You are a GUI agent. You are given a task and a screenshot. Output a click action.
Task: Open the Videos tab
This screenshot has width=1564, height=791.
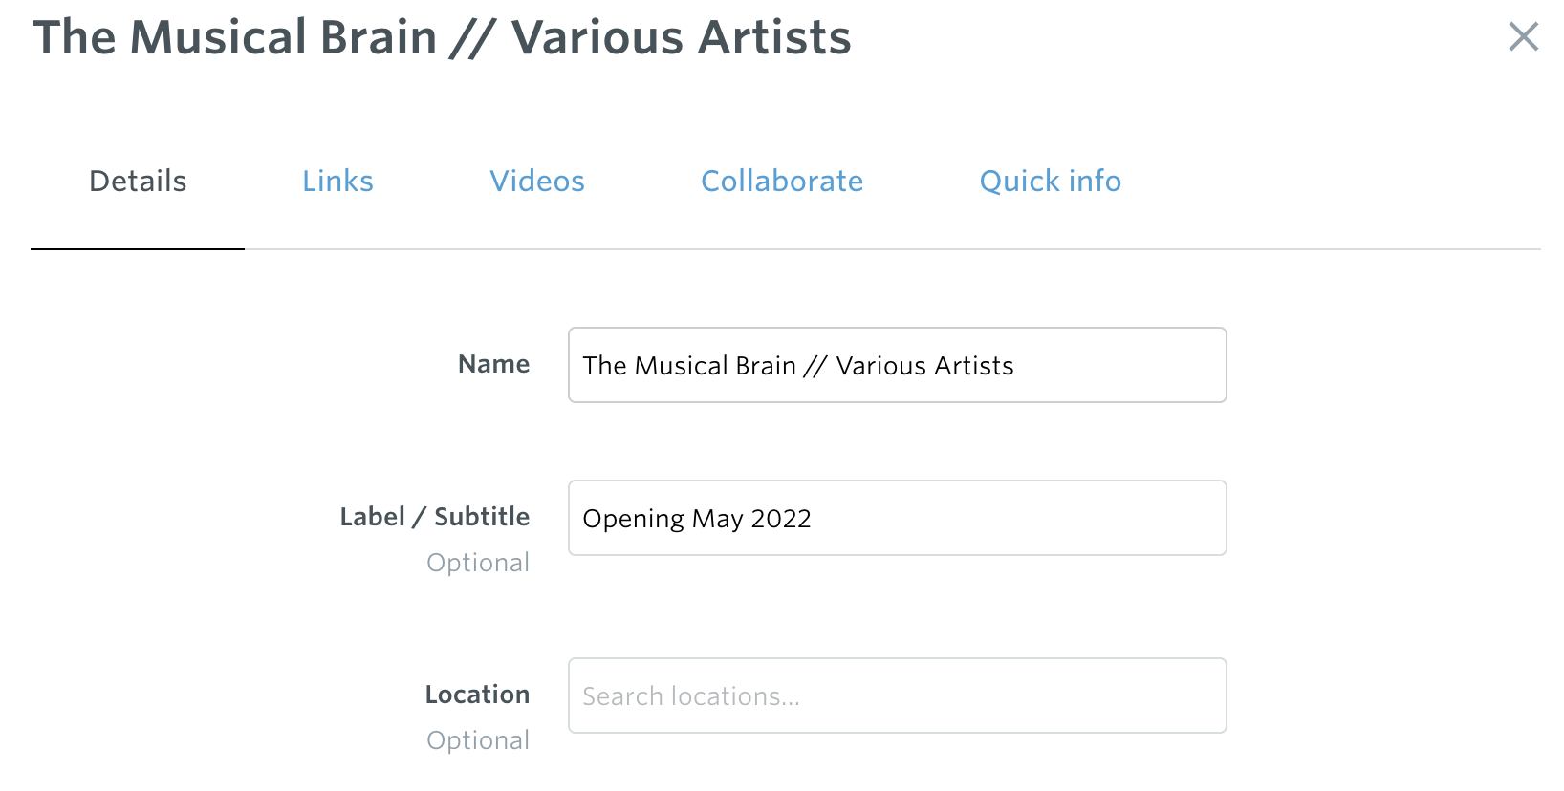(537, 182)
